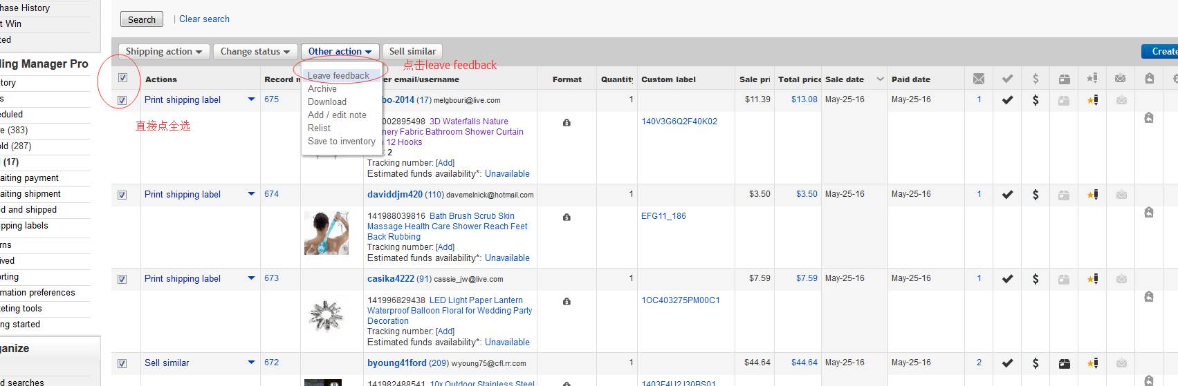Screen dimensions: 1178x386
Task: Click the feedback star-pencil column header icon
Action: pos(1092,79)
